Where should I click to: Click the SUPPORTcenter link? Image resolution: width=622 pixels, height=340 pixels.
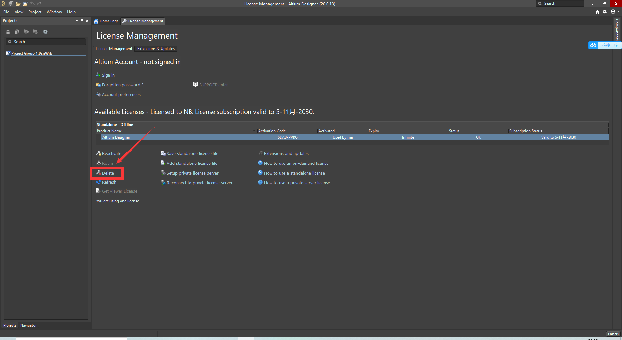(x=211, y=85)
